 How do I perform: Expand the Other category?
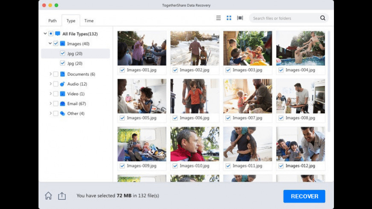pos(50,113)
